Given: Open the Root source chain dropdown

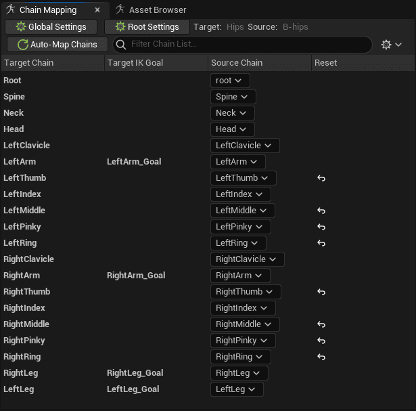Looking at the screenshot, I should pos(230,81).
